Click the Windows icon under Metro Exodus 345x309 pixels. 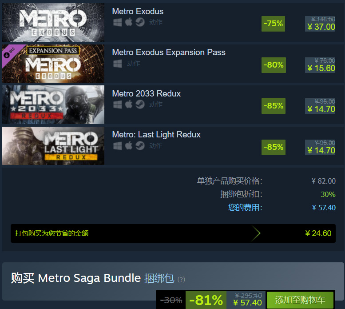pos(117,23)
